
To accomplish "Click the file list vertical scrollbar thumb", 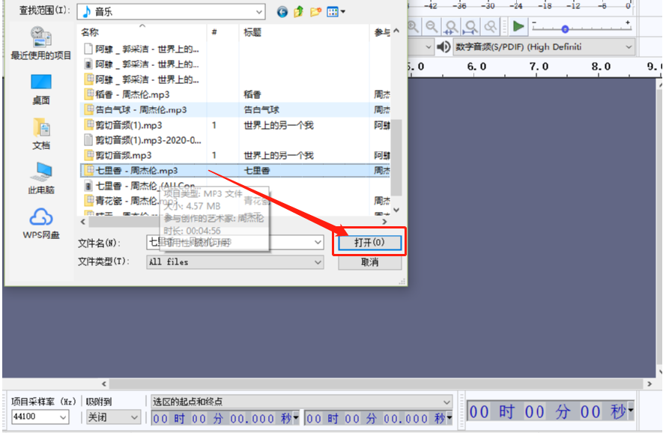I will [396, 157].
